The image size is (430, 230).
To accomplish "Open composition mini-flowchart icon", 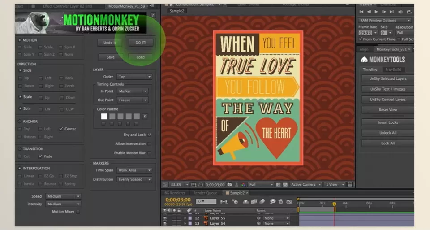I will 224,202.
